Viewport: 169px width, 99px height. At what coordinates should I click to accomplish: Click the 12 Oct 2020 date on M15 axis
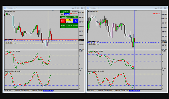click(x=8, y=91)
